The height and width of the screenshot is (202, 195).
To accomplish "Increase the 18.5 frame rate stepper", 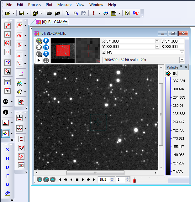I will click(112, 178).
